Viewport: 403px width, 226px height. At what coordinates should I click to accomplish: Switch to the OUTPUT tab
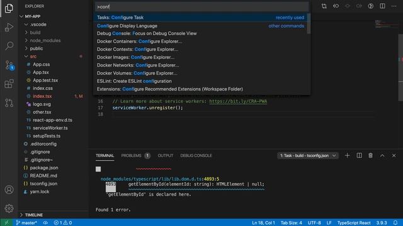click(x=165, y=156)
